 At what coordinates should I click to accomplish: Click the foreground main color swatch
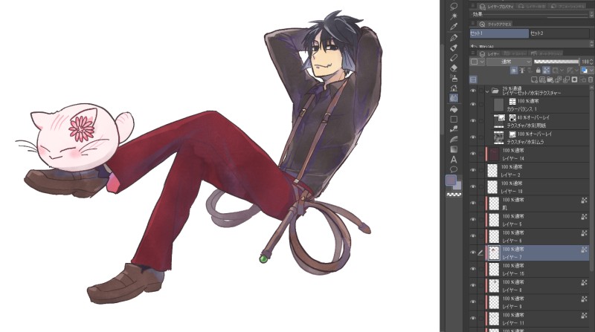click(x=451, y=180)
